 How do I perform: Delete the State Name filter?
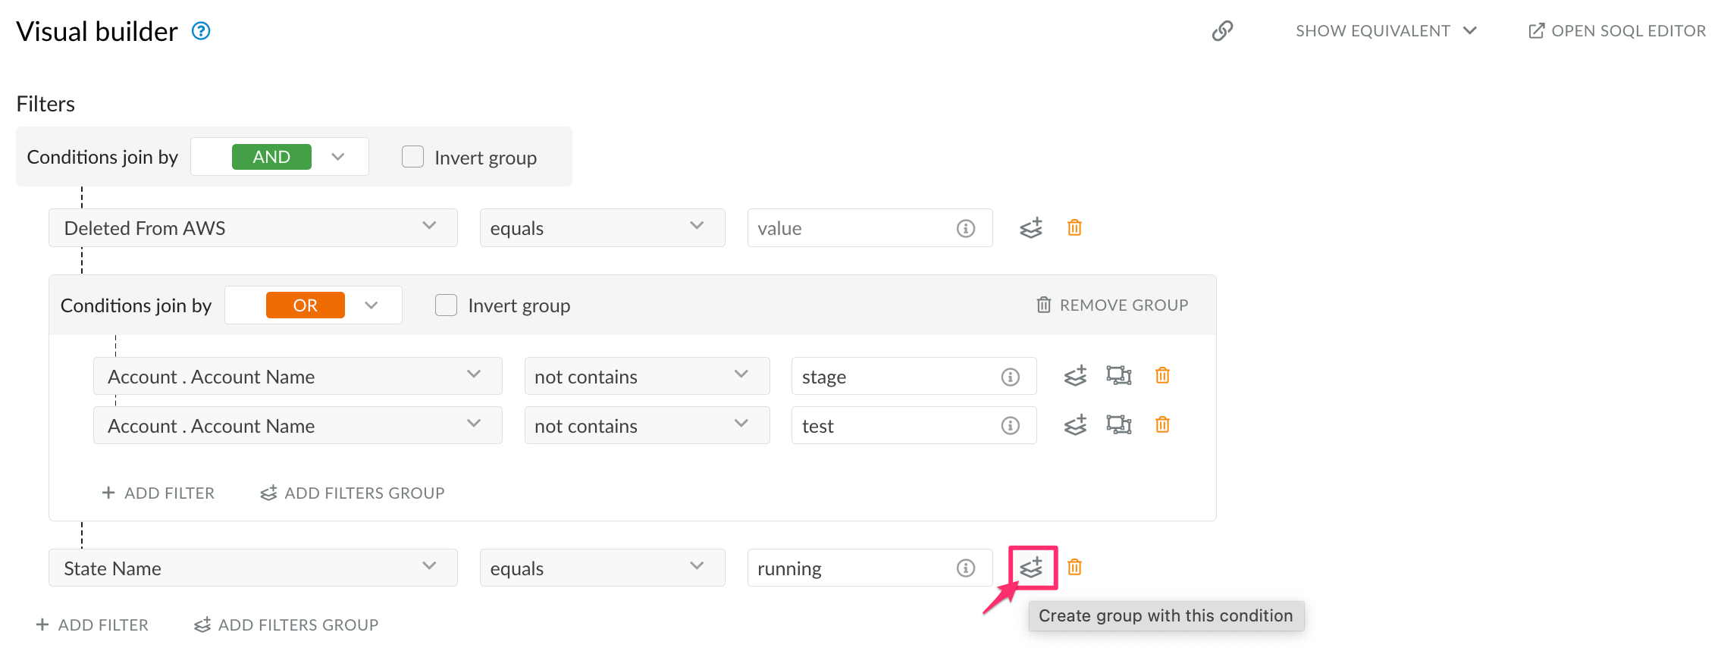point(1074,568)
